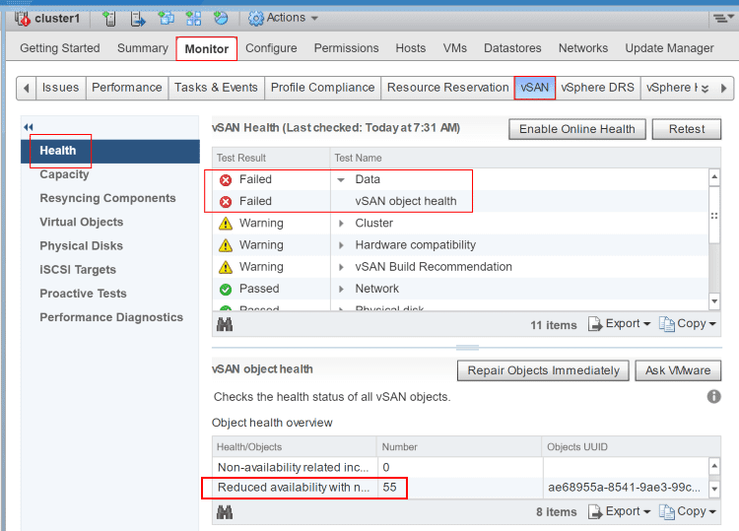Click the cluster1 object icon

click(x=22, y=19)
